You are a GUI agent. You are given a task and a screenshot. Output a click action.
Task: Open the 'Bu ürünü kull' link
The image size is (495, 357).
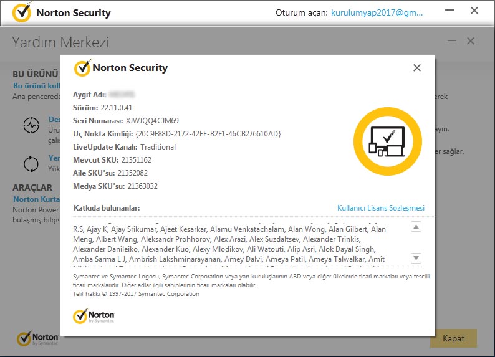tap(37, 86)
